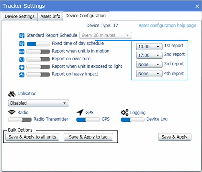Enable Report when exposed to light switch
Viewport: 202px width, 172px height.
(x=38, y=67)
